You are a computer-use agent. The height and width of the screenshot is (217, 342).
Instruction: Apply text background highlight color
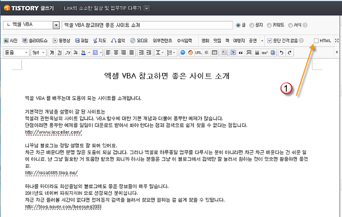point(95,53)
